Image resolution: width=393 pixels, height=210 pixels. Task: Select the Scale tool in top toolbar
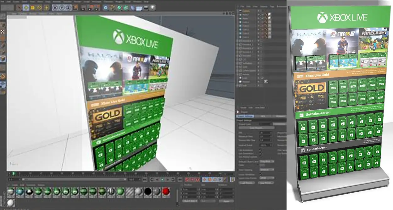(x=33, y=7)
